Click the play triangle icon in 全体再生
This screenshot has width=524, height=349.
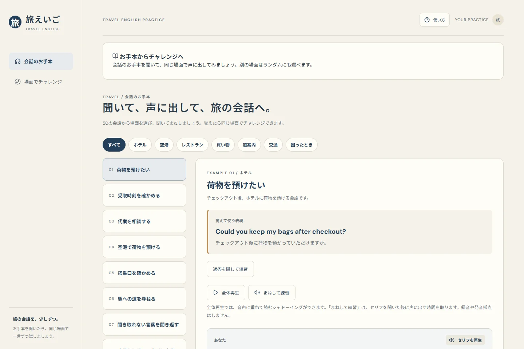point(216,292)
